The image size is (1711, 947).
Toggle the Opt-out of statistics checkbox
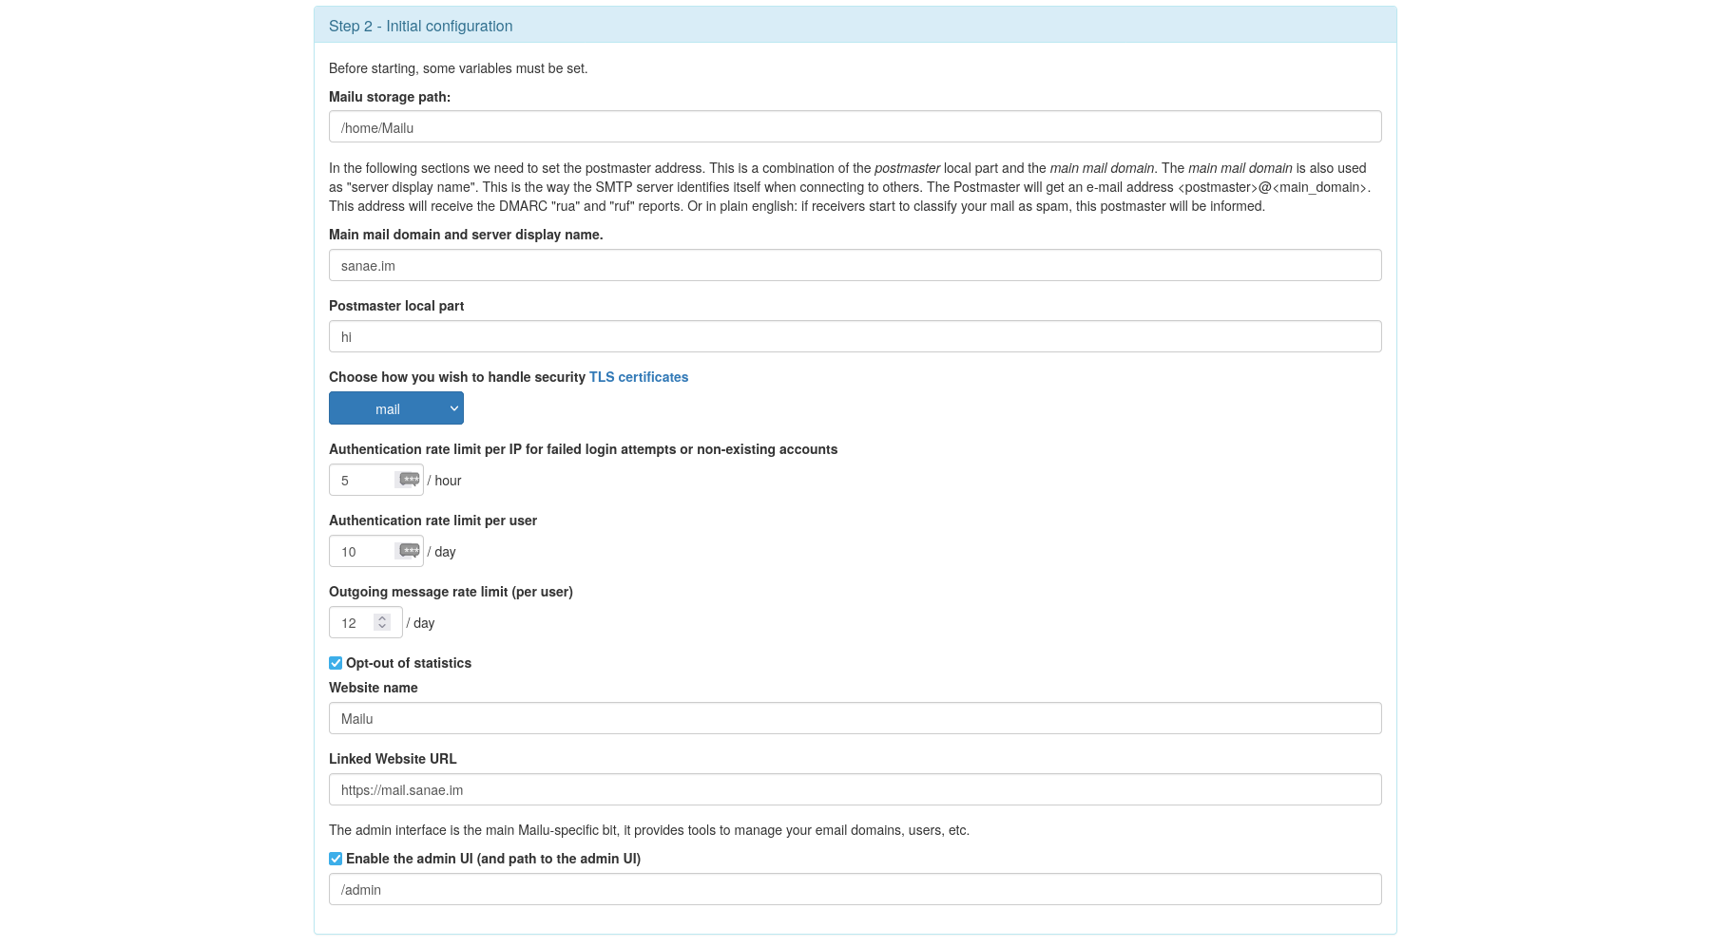pos(336,663)
